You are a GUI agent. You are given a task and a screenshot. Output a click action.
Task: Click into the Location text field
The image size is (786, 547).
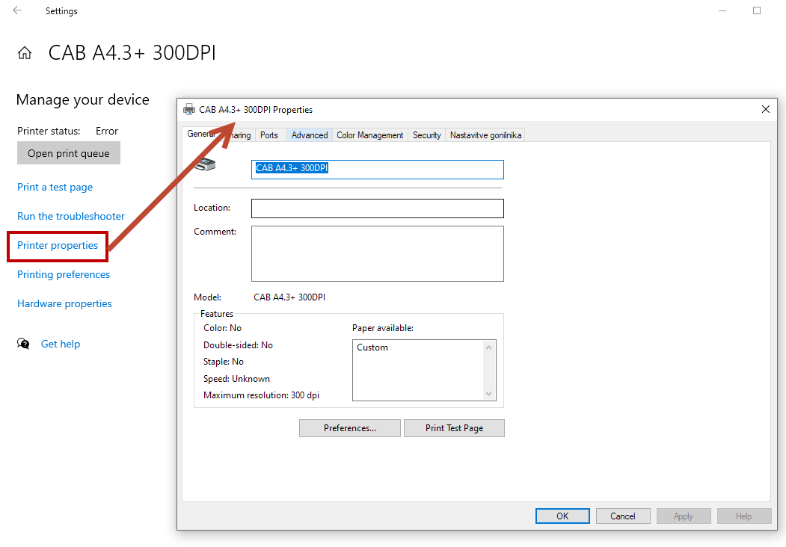377,208
